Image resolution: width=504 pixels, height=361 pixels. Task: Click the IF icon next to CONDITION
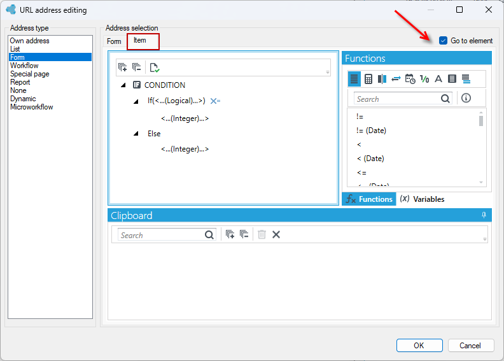(x=137, y=85)
